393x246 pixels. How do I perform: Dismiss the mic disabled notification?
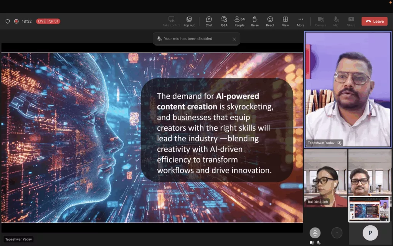pyautogui.click(x=234, y=39)
